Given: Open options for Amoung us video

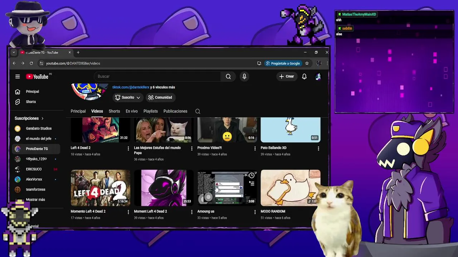Looking at the screenshot, I should coord(255,212).
